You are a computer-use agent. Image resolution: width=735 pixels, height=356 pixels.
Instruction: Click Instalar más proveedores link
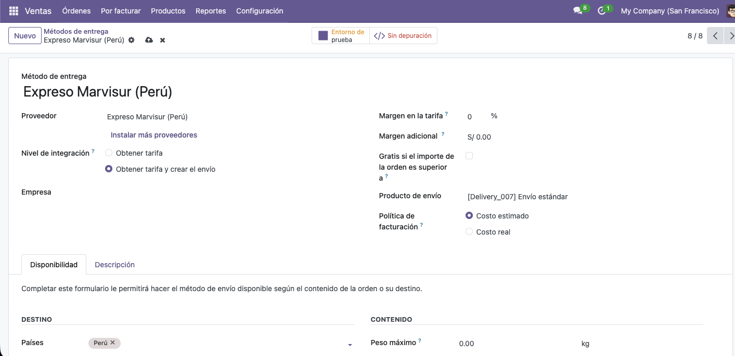(x=154, y=135)
